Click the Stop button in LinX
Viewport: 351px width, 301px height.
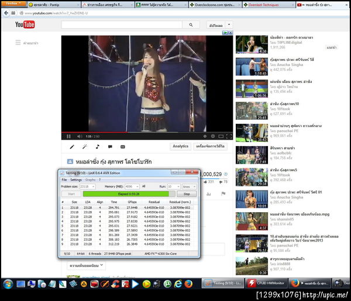187,194
